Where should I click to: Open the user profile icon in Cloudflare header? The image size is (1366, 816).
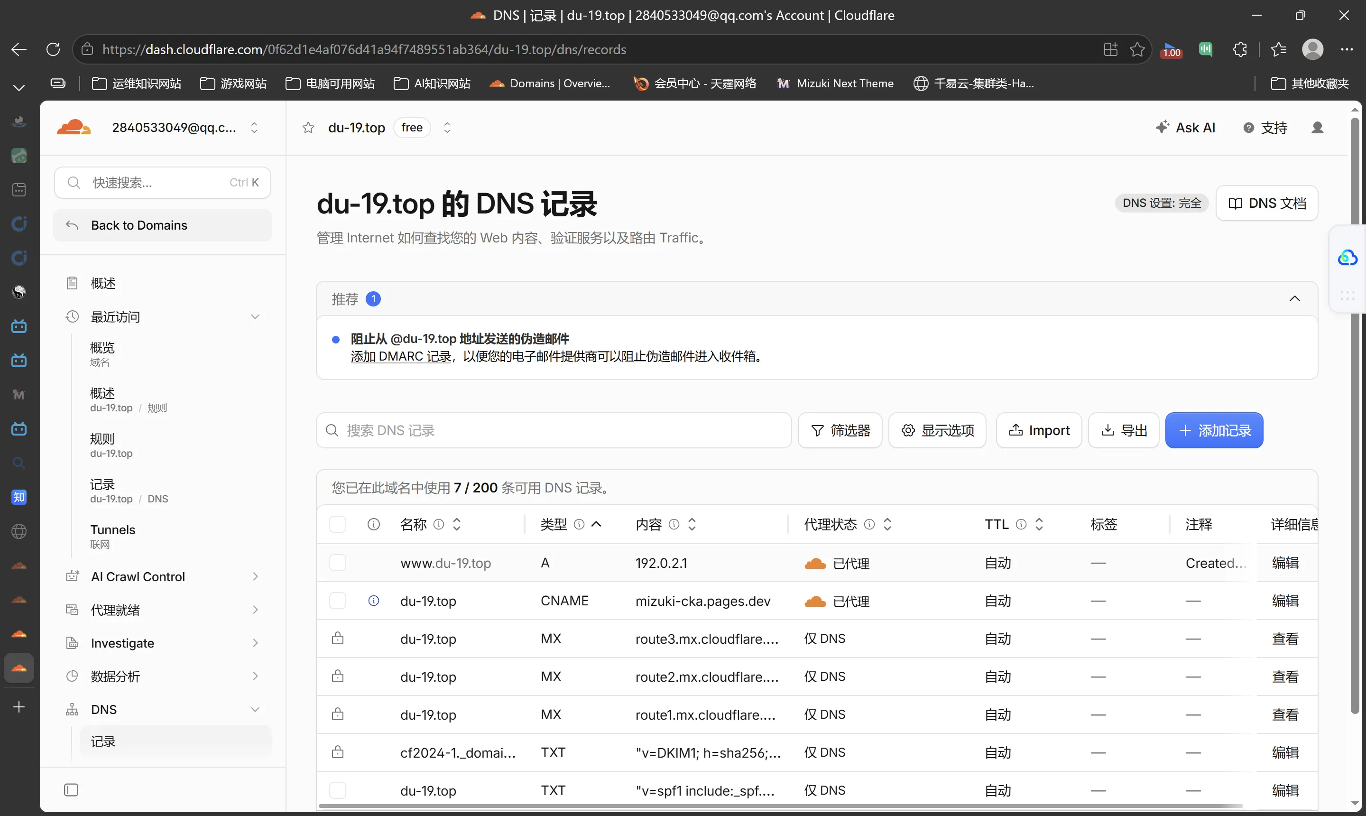(1317, 128)
